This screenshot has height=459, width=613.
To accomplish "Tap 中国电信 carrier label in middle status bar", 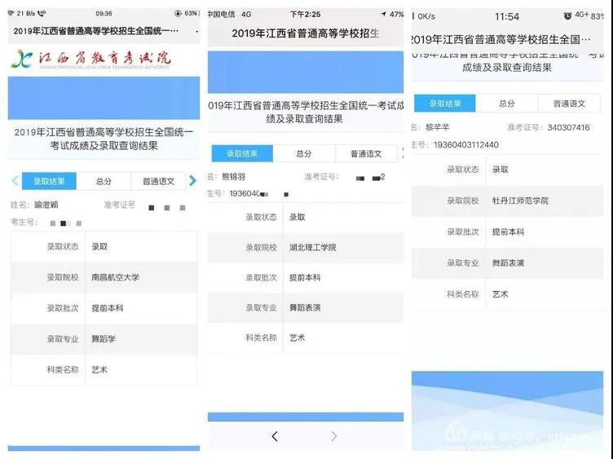I will (221, 15).
